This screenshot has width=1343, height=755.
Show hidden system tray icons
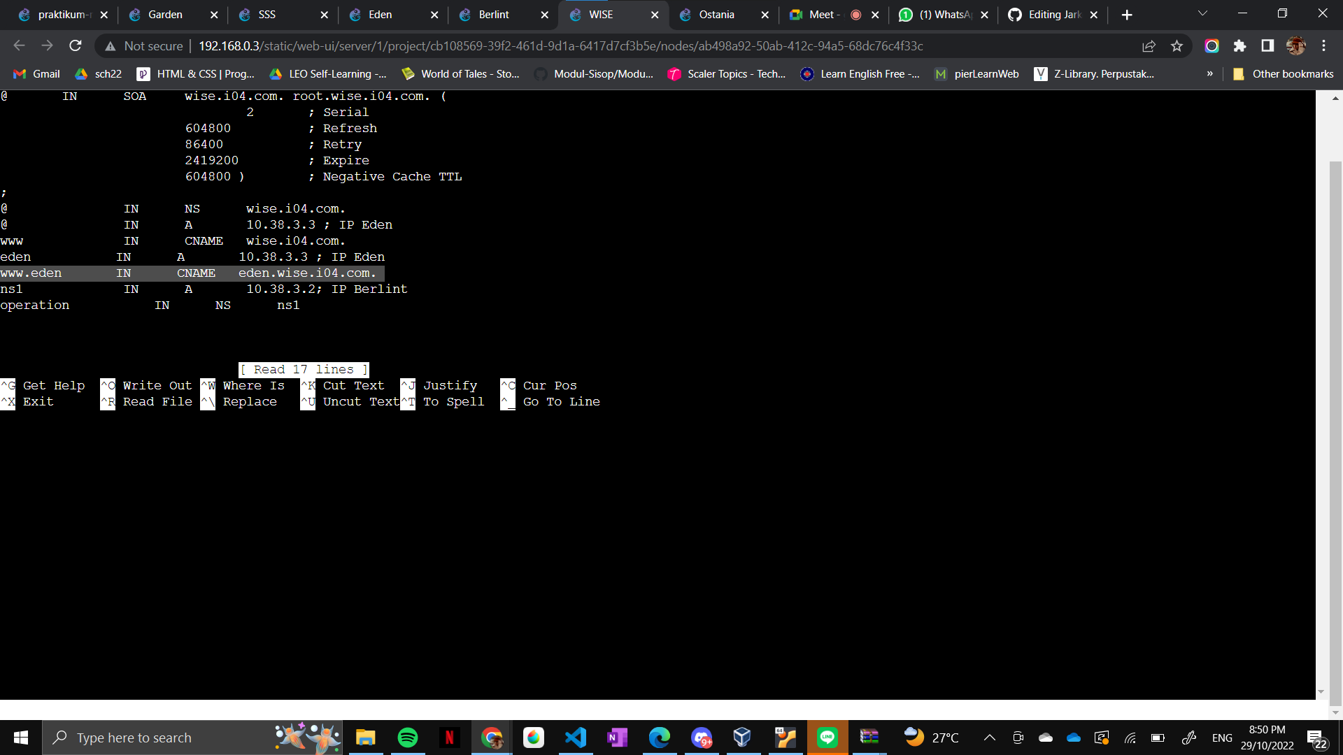tap(989, 737)
